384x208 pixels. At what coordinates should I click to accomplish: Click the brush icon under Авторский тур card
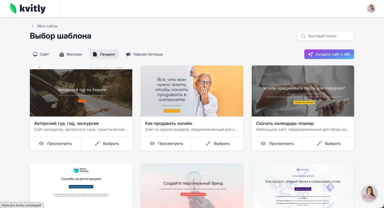(x=97, y=143)
